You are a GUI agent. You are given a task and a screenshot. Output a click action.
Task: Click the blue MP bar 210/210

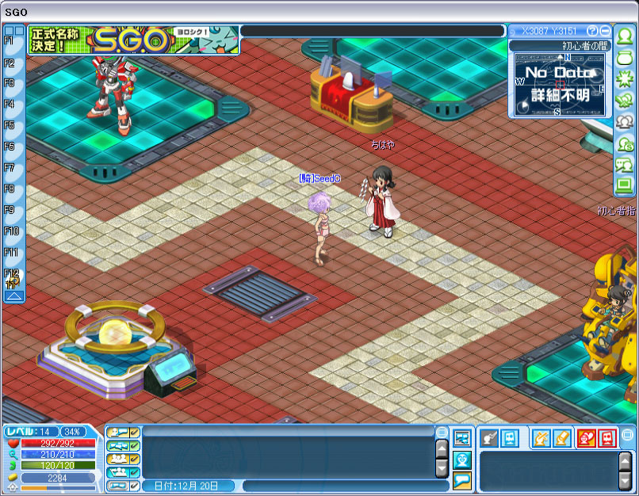tap(58, 454)
